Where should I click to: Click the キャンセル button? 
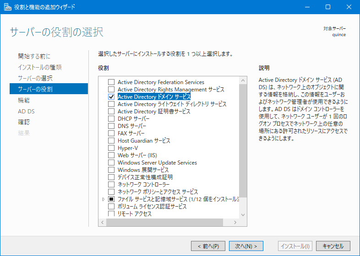click(x=333, y=246)
